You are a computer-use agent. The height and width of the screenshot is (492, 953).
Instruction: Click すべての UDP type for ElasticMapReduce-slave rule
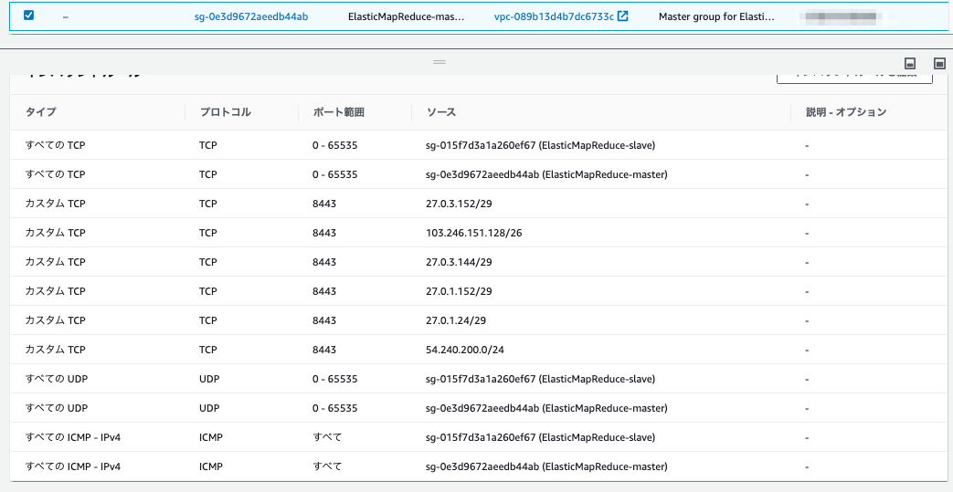point(57,379)
